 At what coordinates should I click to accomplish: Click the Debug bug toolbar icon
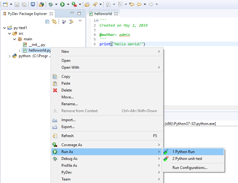[x=51, y=4]
